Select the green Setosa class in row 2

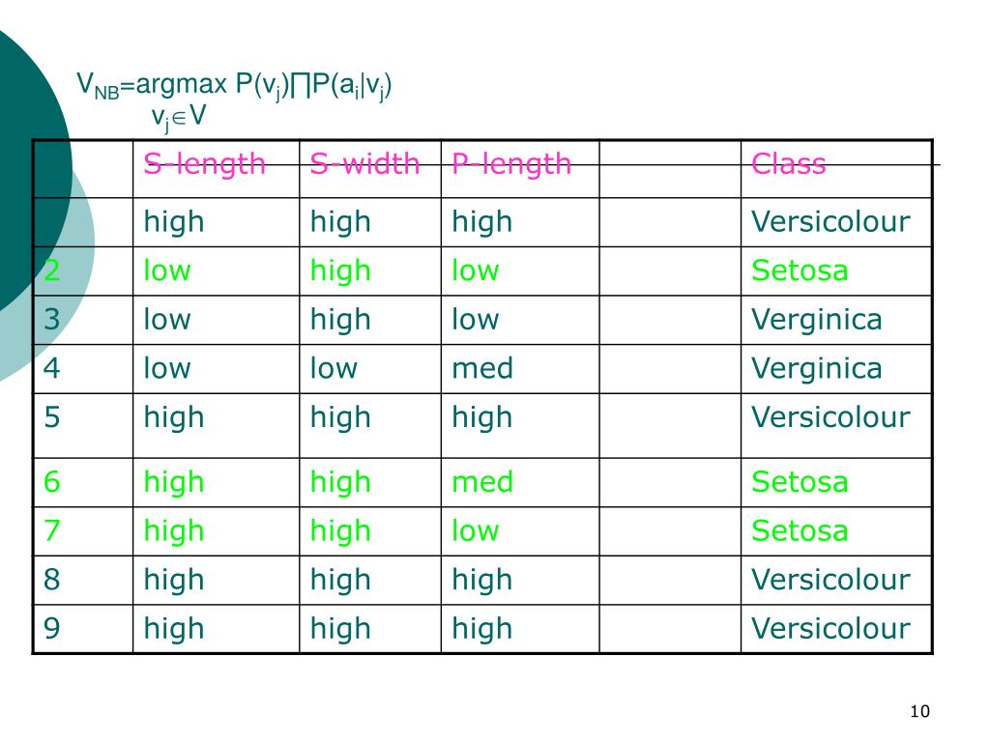(x=800, y=271)
